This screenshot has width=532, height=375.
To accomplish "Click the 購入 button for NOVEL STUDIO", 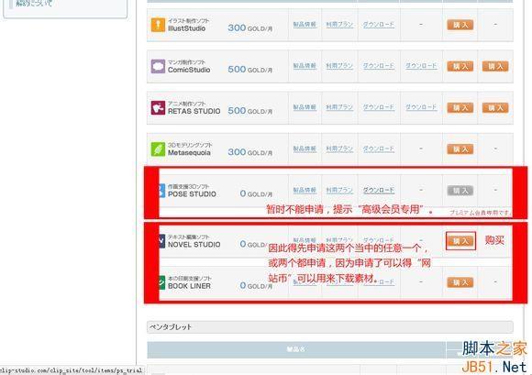I will coord(460,241).
